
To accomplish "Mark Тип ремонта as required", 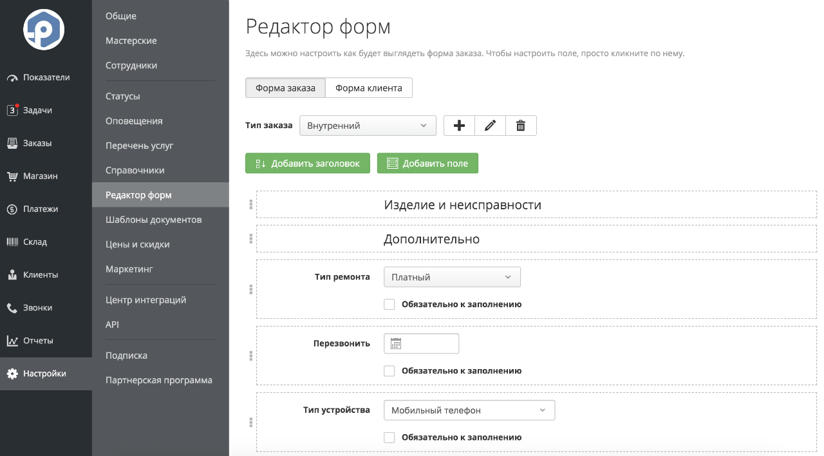I will [x=389, y=305].
